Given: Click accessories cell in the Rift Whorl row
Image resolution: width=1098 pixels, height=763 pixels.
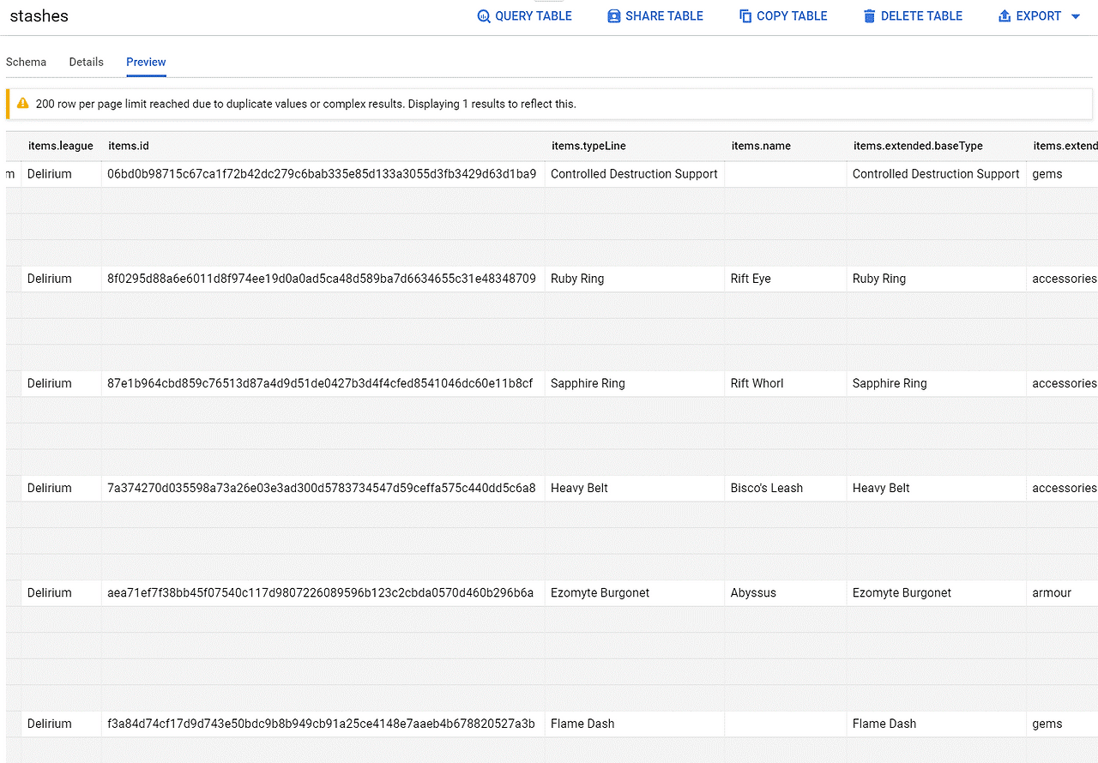Looking at the screenshot, I should (1063, 383).
